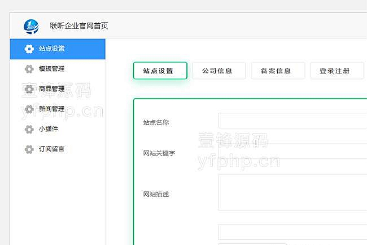The height and width of the screenshot is (245, 367).
Task: Switch to the 公司信息 tab
Action: click(x=219, y=71)
